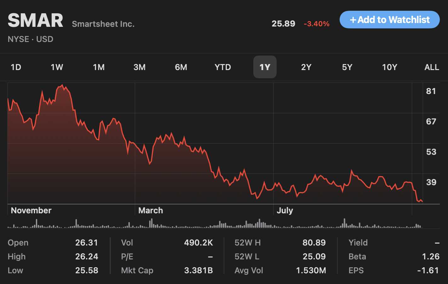
Task: Click the Avg Vol value 1.530M
Action: point(311,270)
